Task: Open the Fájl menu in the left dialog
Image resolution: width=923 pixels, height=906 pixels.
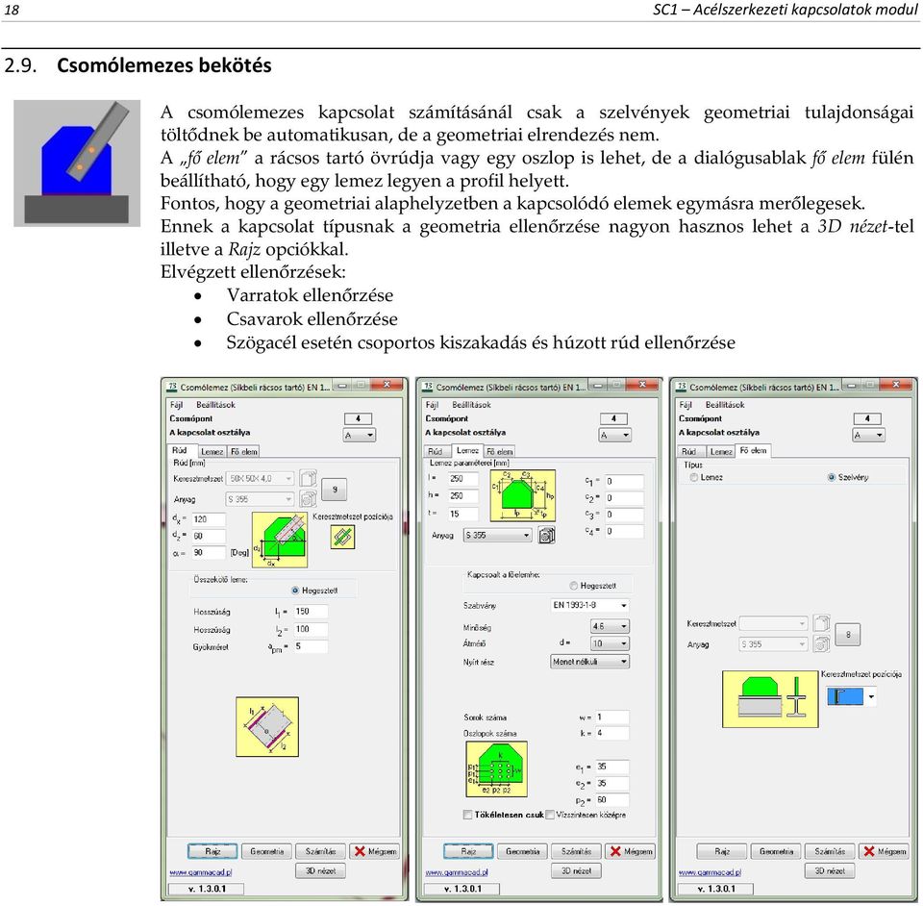Action: pyautogui.click(x=176, y=405)
